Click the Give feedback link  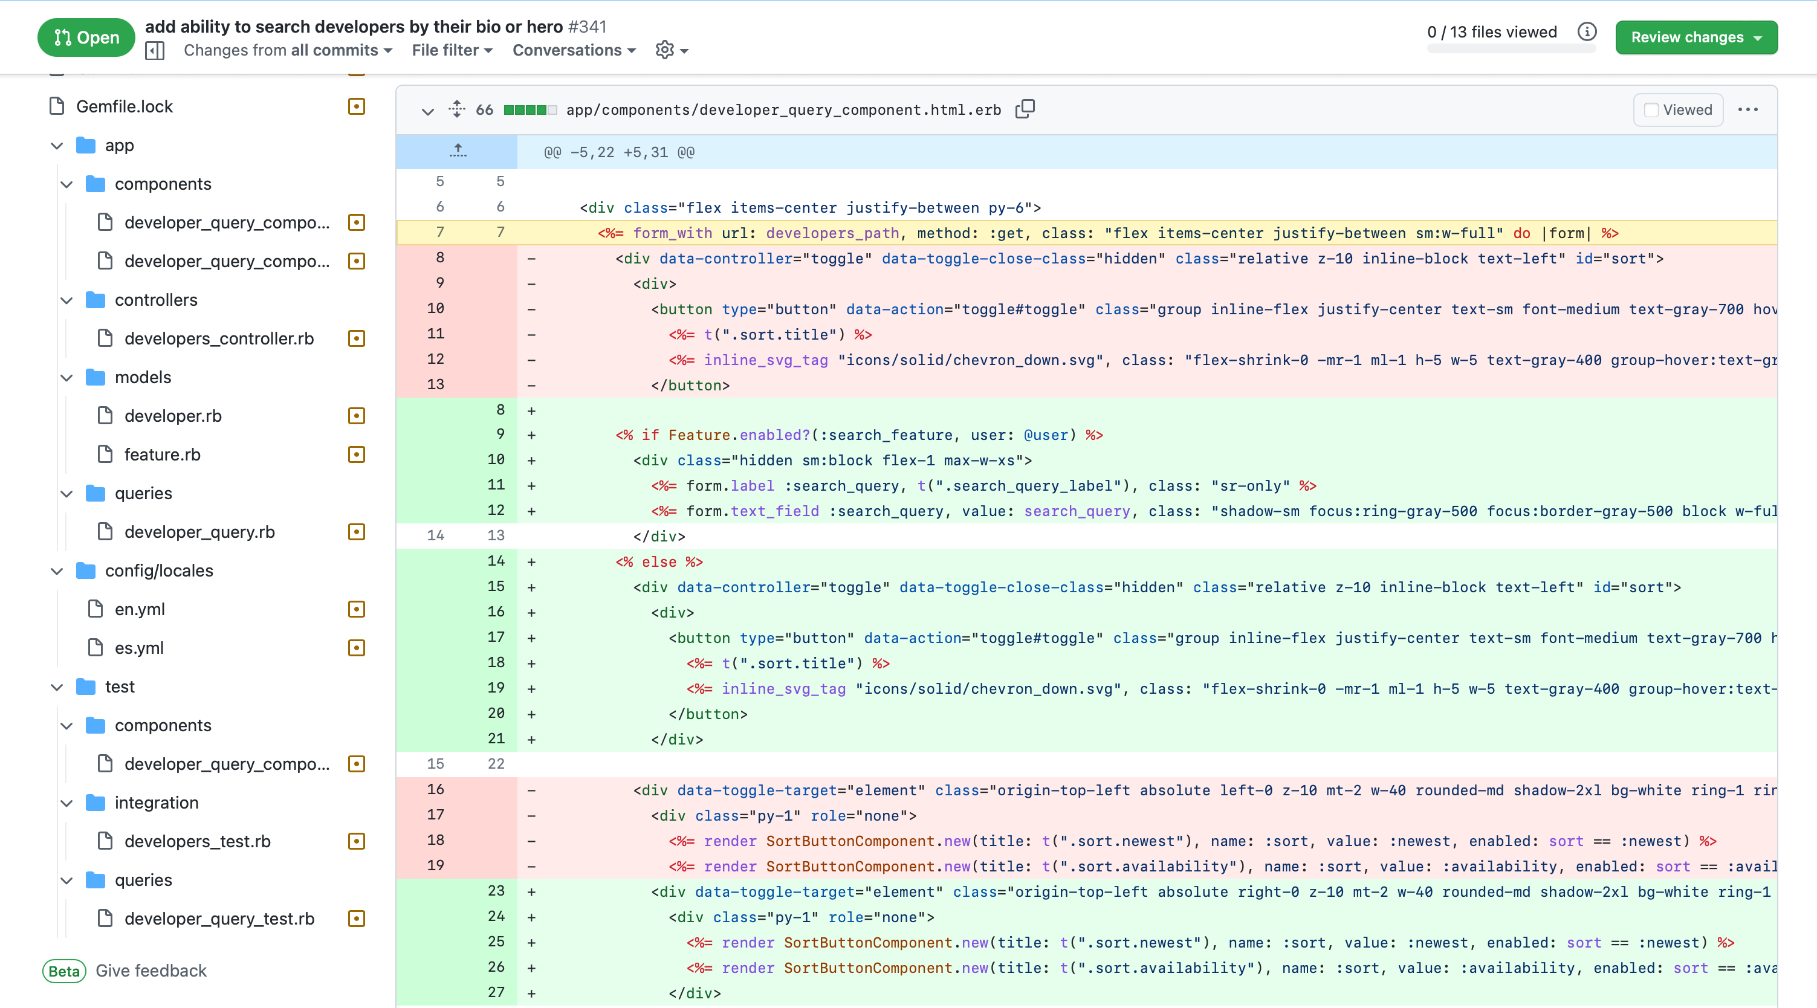point(151,971)
